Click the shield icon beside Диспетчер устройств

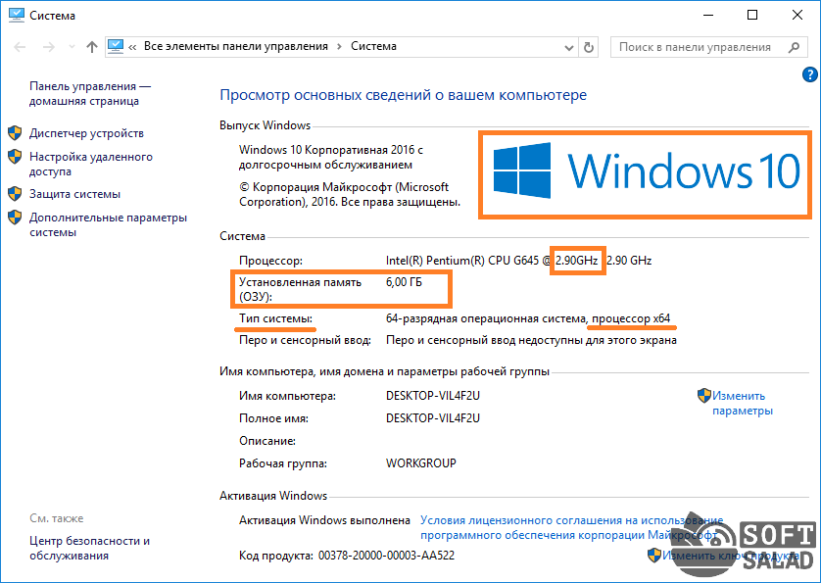point(15,133)
